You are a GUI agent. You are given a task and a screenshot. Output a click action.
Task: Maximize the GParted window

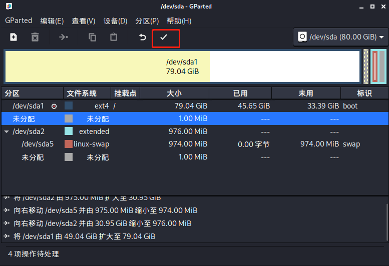click(x=372, y=6)
